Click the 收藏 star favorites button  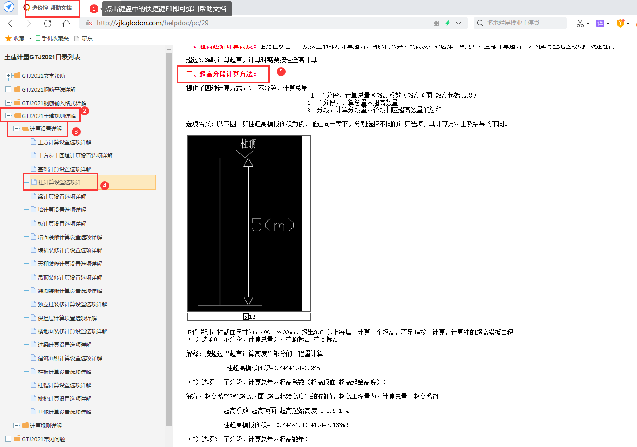[15, 38]
